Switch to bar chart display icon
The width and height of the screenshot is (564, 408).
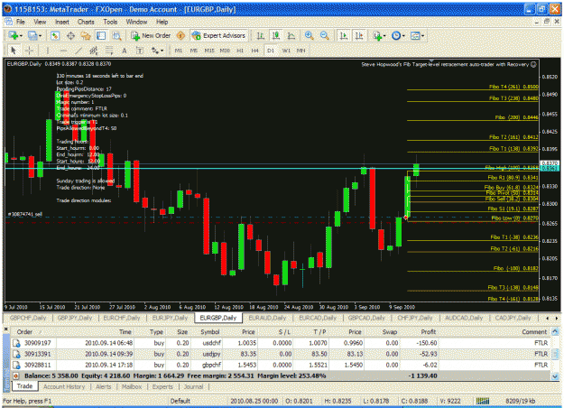coord(261,35)
